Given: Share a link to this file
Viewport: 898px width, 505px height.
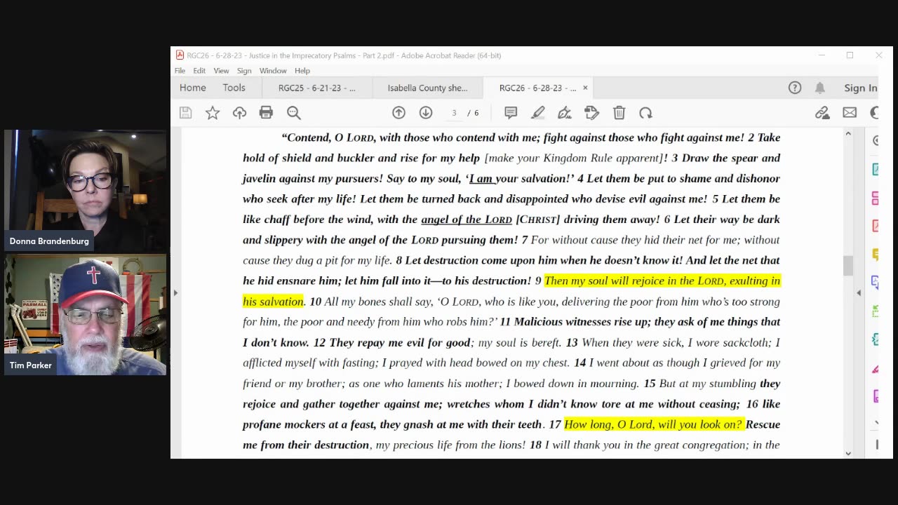Looking at the screenshot, I should (x=822, y=113).
